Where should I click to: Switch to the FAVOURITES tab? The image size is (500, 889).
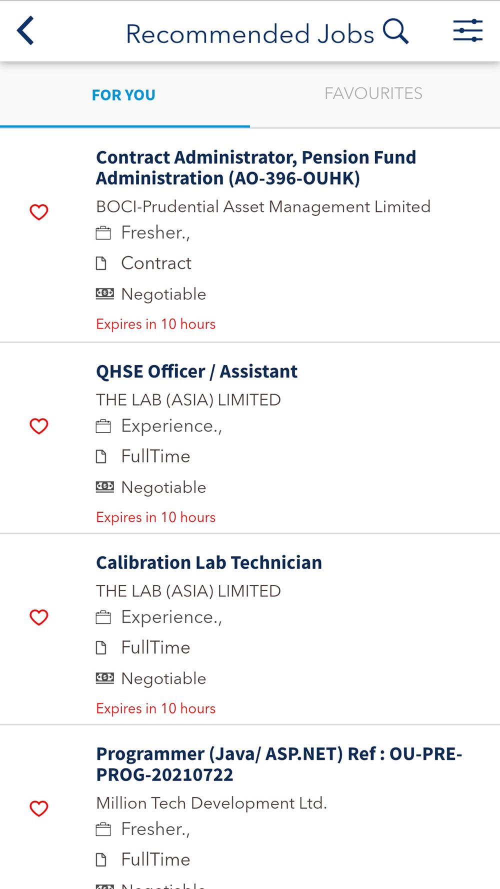click(x=373, y=93)
